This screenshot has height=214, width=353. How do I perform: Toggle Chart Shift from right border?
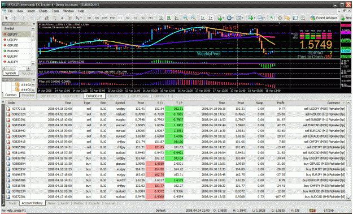[x=211, y=18]
